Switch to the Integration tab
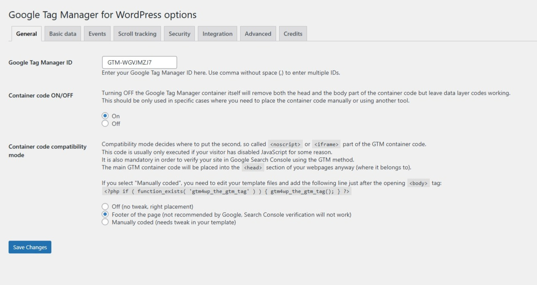The width and height of the screenshot is (537, 285). point(217,34)
